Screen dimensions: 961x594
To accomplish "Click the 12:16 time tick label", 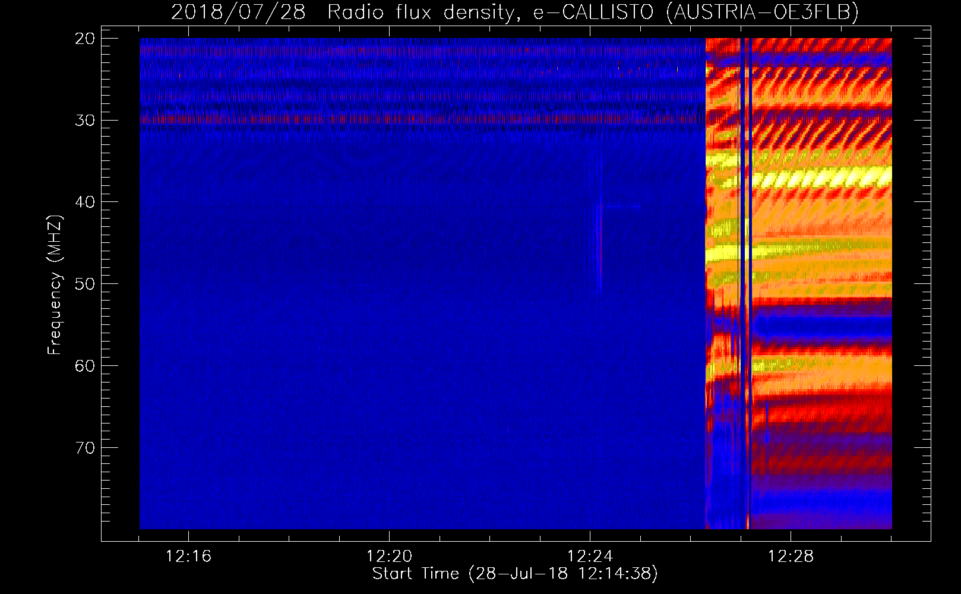I will (x=188, y=557).
